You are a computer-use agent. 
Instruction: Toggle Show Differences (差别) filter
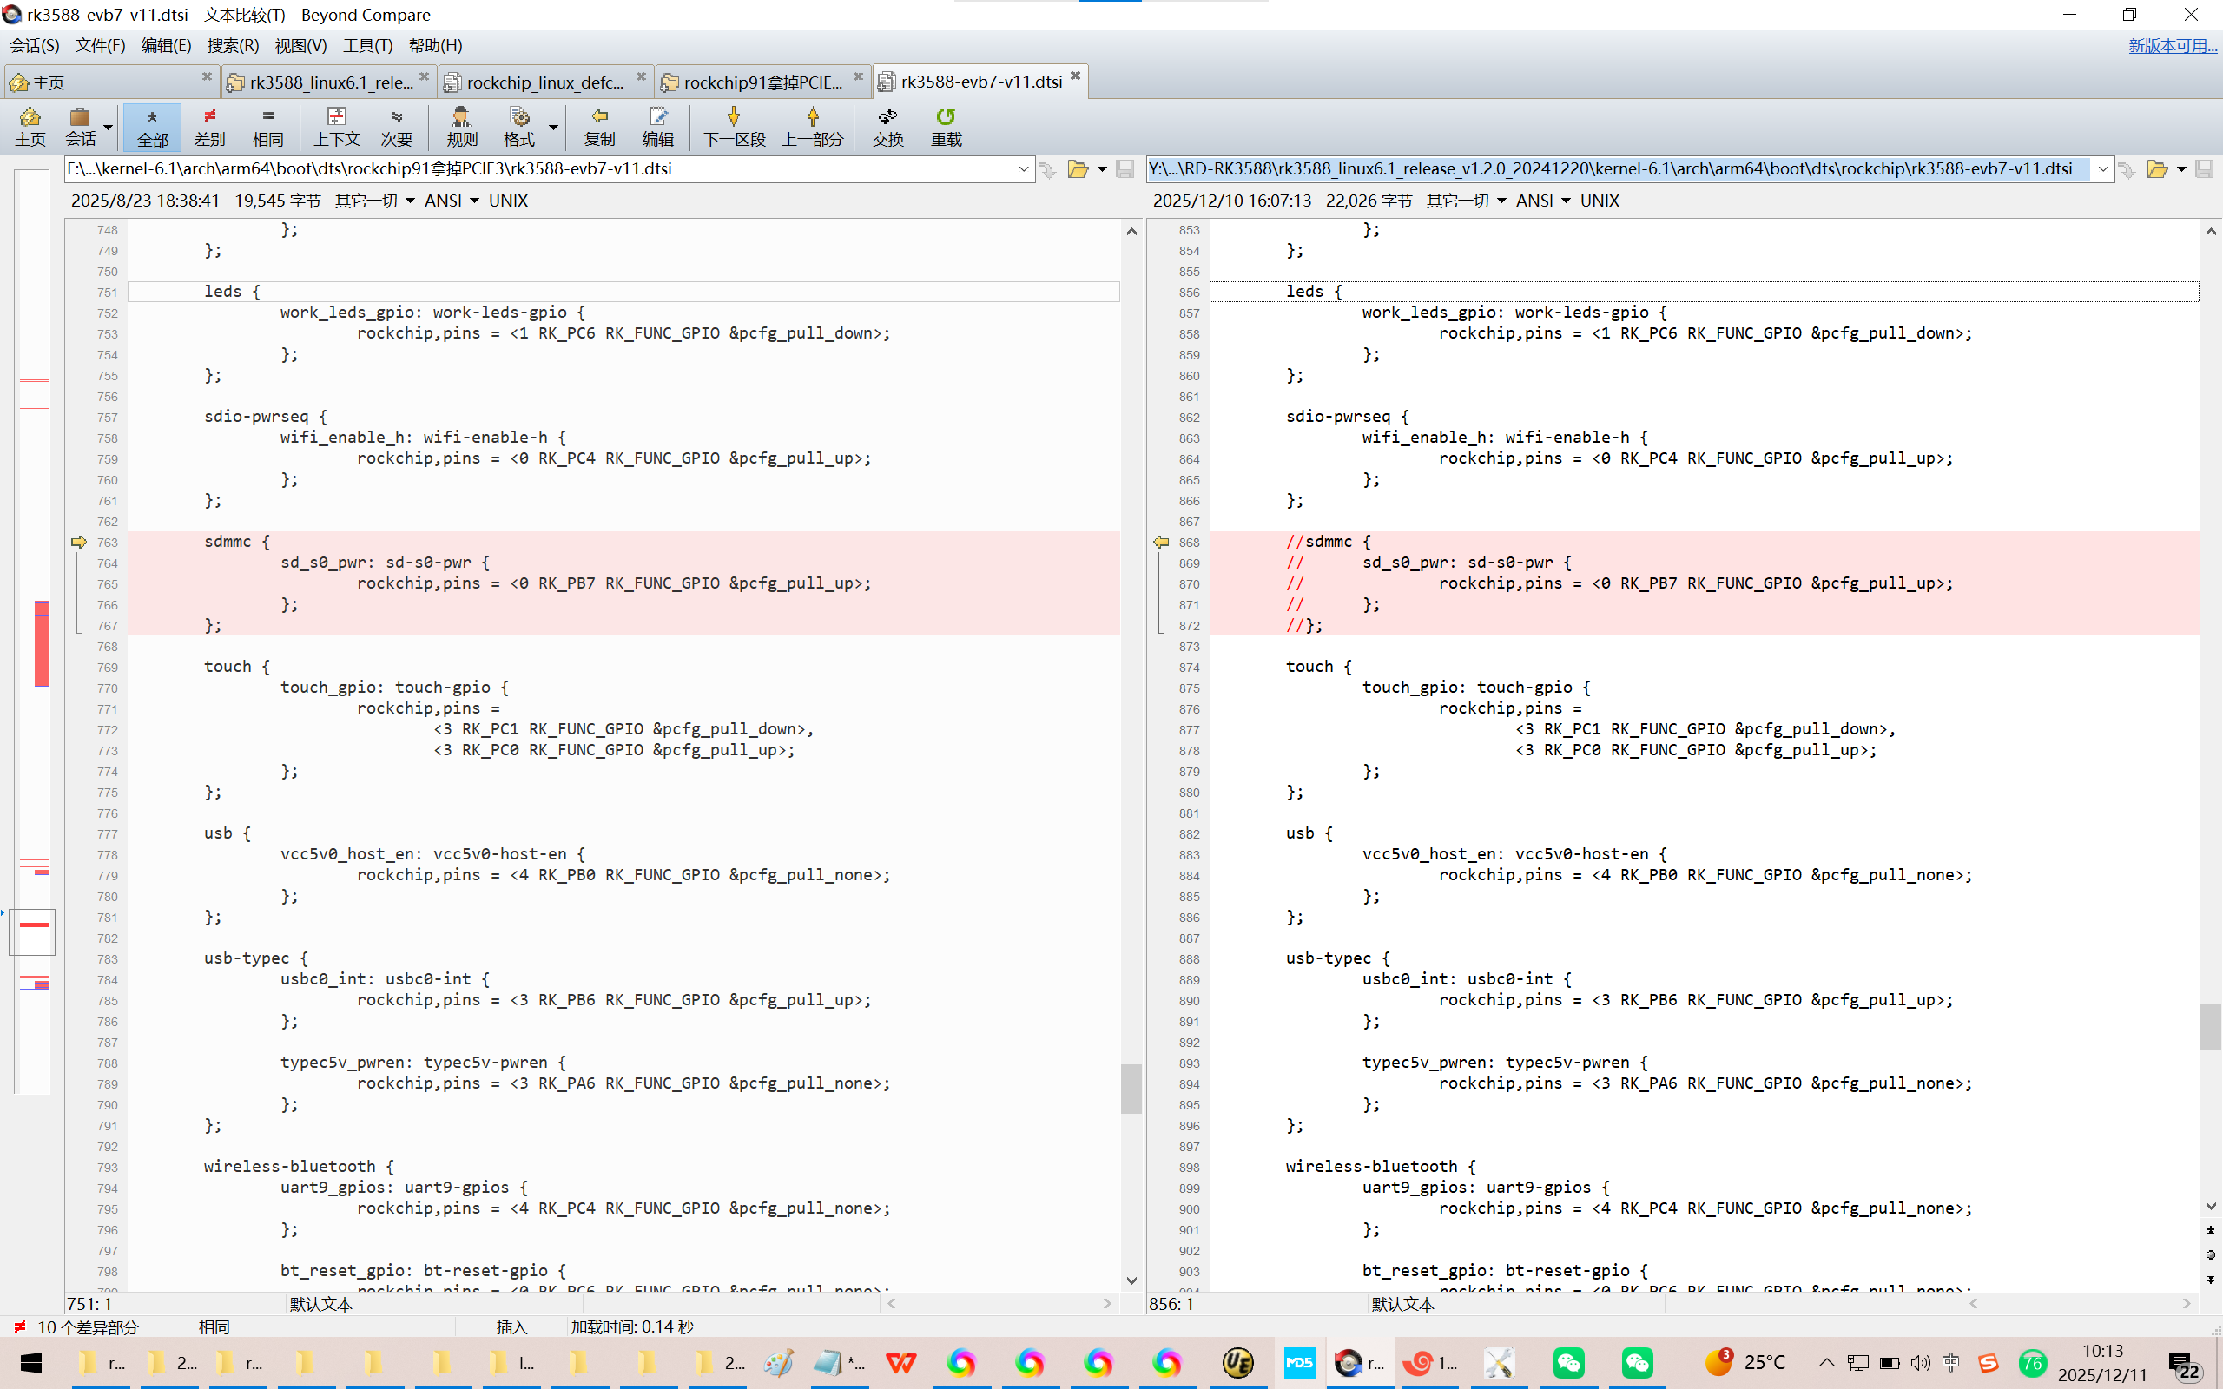[209, 126]
